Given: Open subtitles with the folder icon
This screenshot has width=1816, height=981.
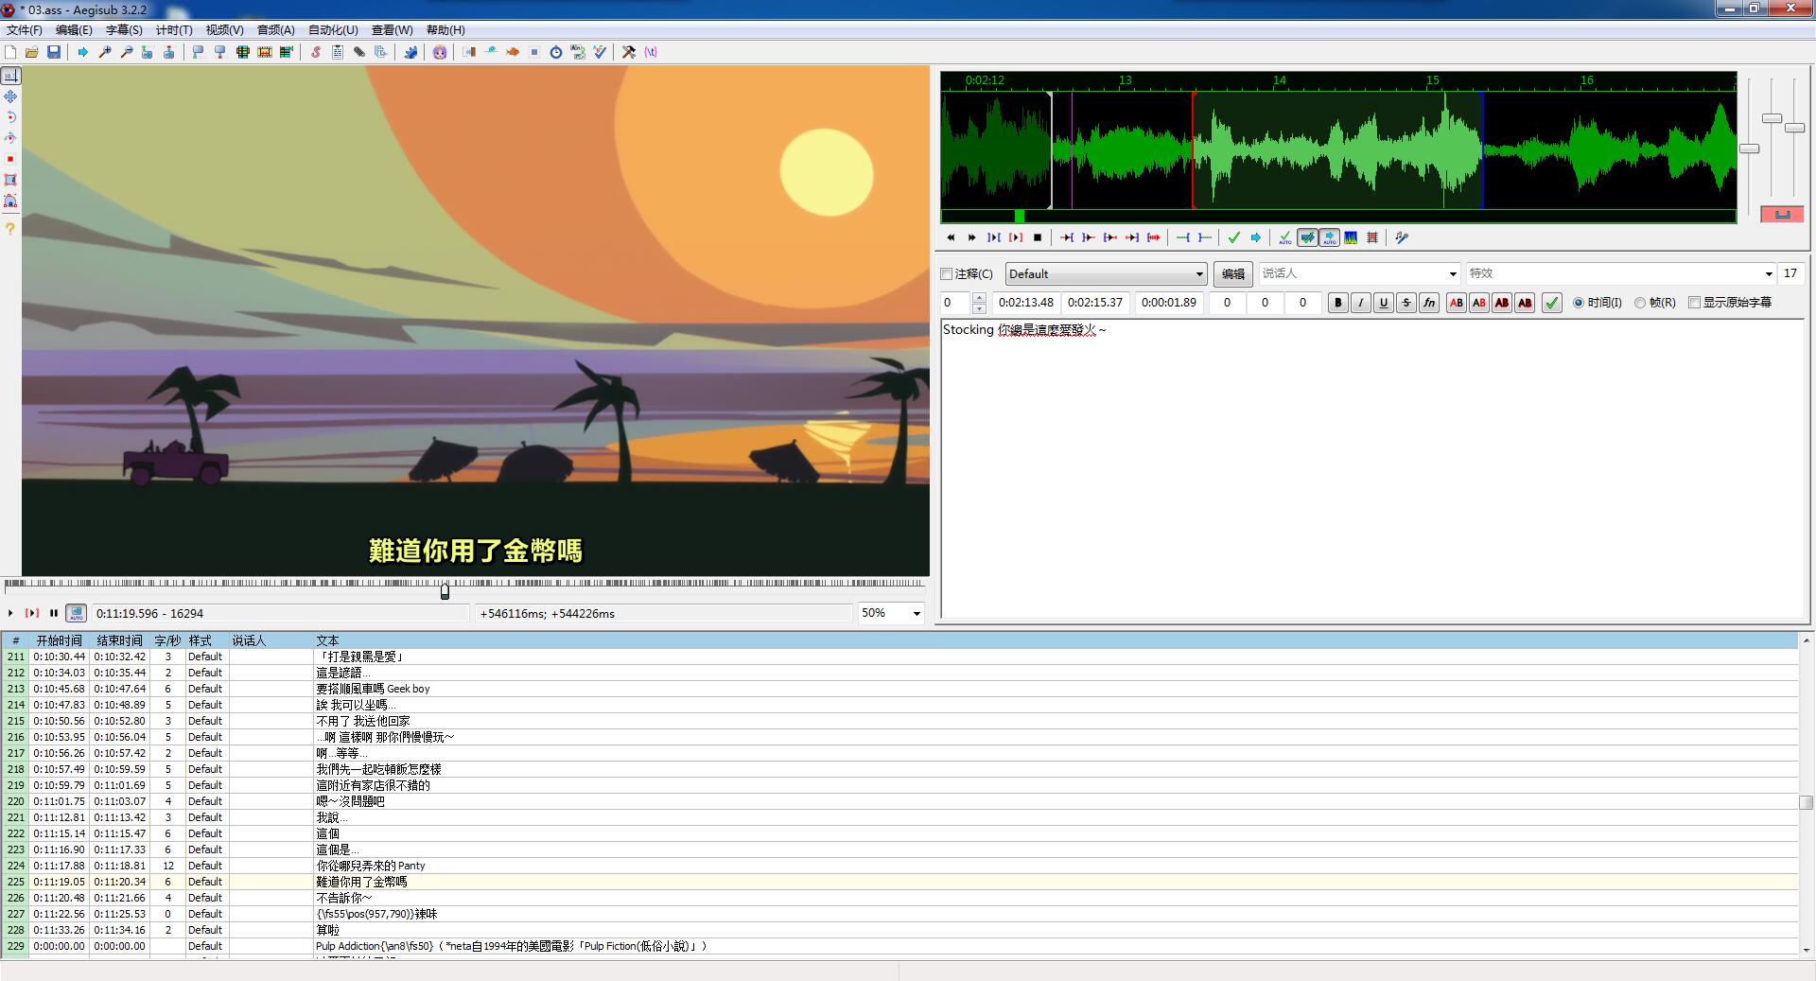Looking at the screenshot, I should click(32, 52).
